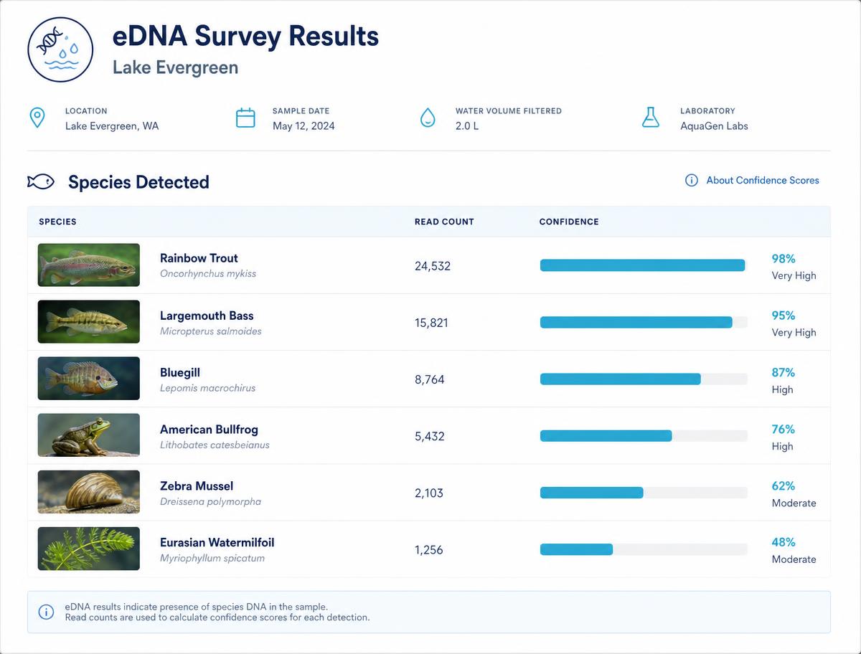Click the laboratory flask icon
This screenshot has width=861, height=654.
coord(650,118)
